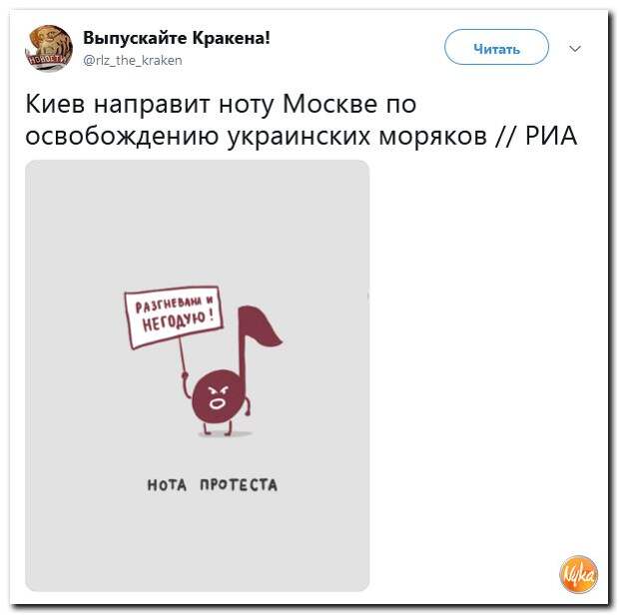This screenshot has width=619, height=615.
Task: Click the music note's feet and shadow
Action: coord(224,430)
